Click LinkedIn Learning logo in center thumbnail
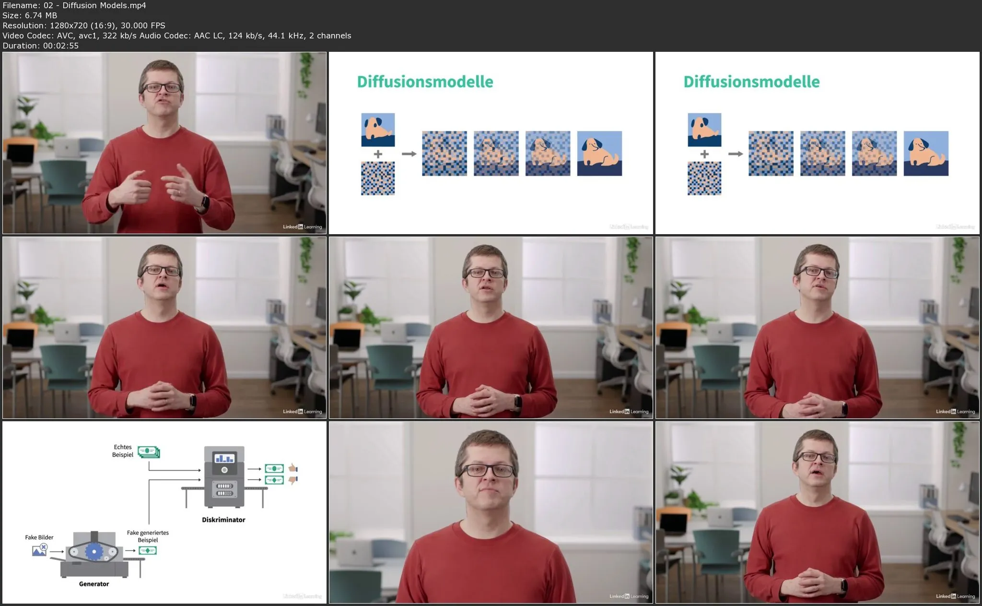 pos(629,412)
